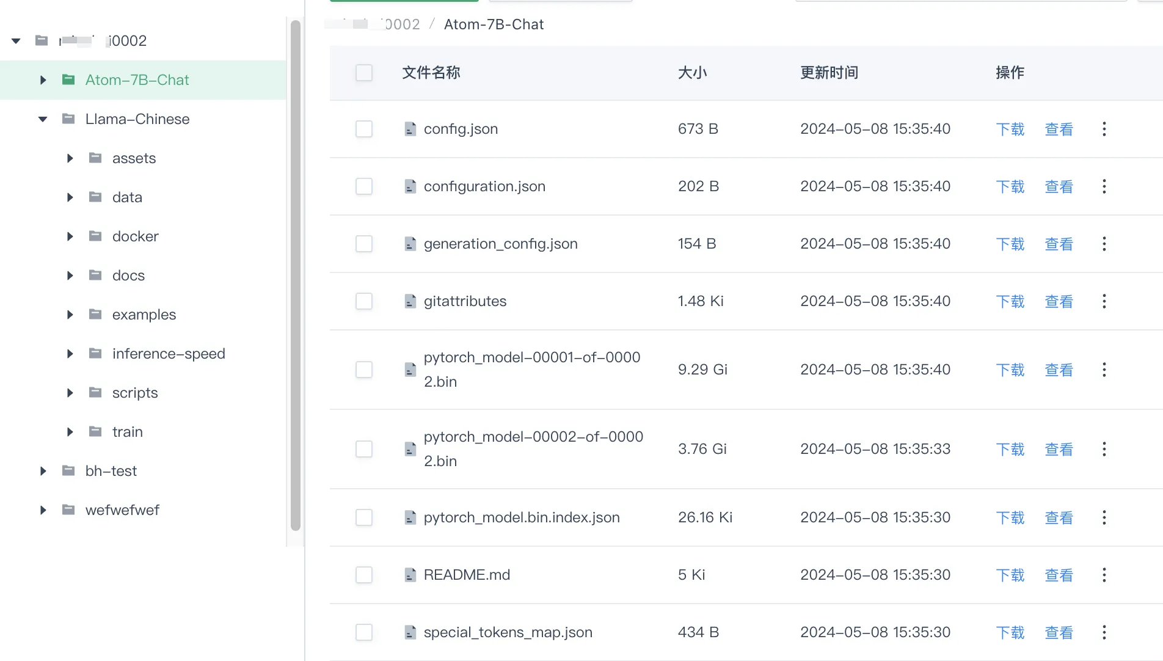Download generation_config.json via 下载 link
Image resolution: width=1163 pixels, height=661 pixels.
1010,244
